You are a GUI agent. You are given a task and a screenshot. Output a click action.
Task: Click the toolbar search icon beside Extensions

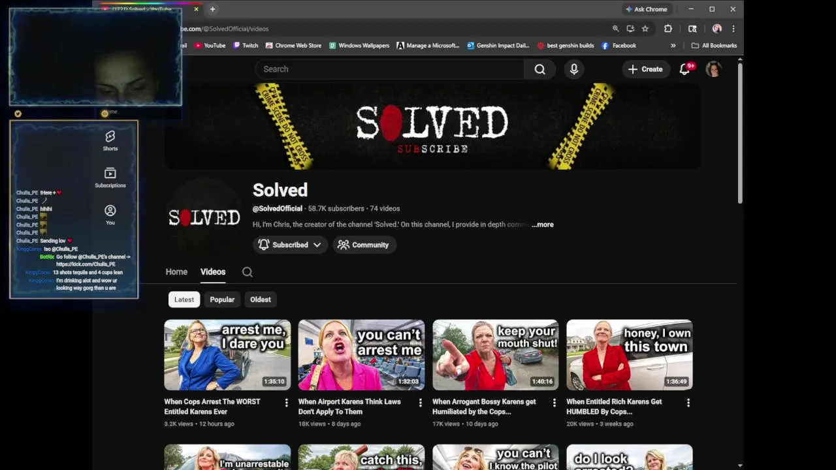coord(692,29)
